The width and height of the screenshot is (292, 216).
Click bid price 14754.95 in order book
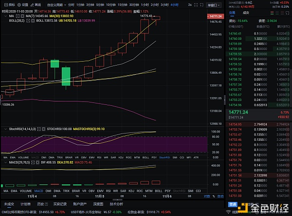tap(235, 124)
